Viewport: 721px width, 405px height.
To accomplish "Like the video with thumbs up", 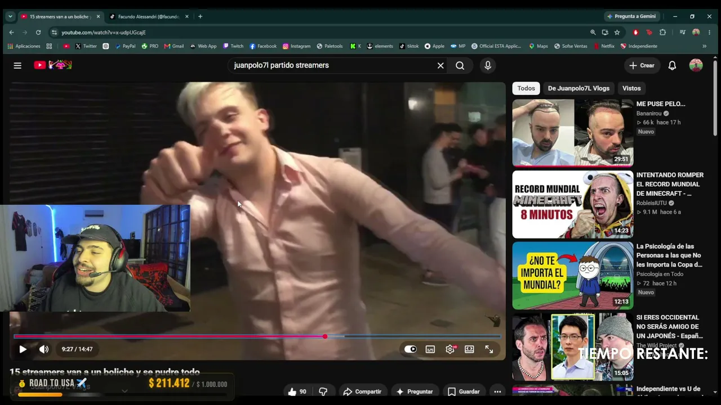I will coord(297,391).
